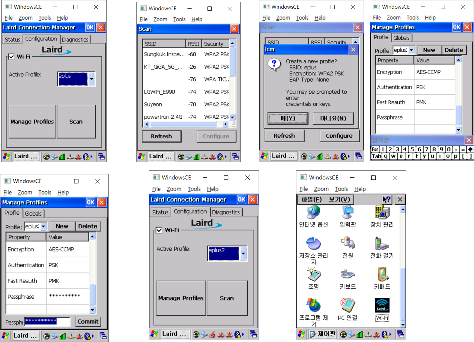Screen dimensions: 474x342
Task: Select the LGWiFi_E990 network row
Action: coord(186,92)
